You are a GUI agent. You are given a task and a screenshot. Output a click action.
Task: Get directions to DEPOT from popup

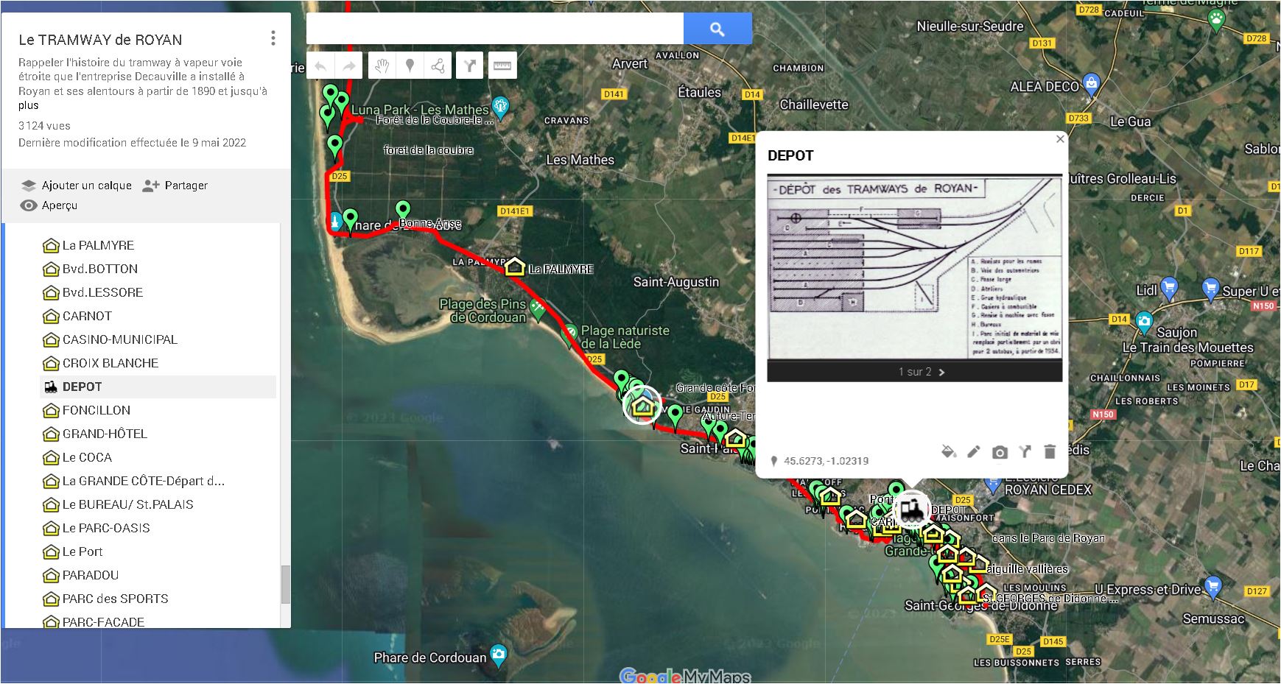click(1025, 451)
